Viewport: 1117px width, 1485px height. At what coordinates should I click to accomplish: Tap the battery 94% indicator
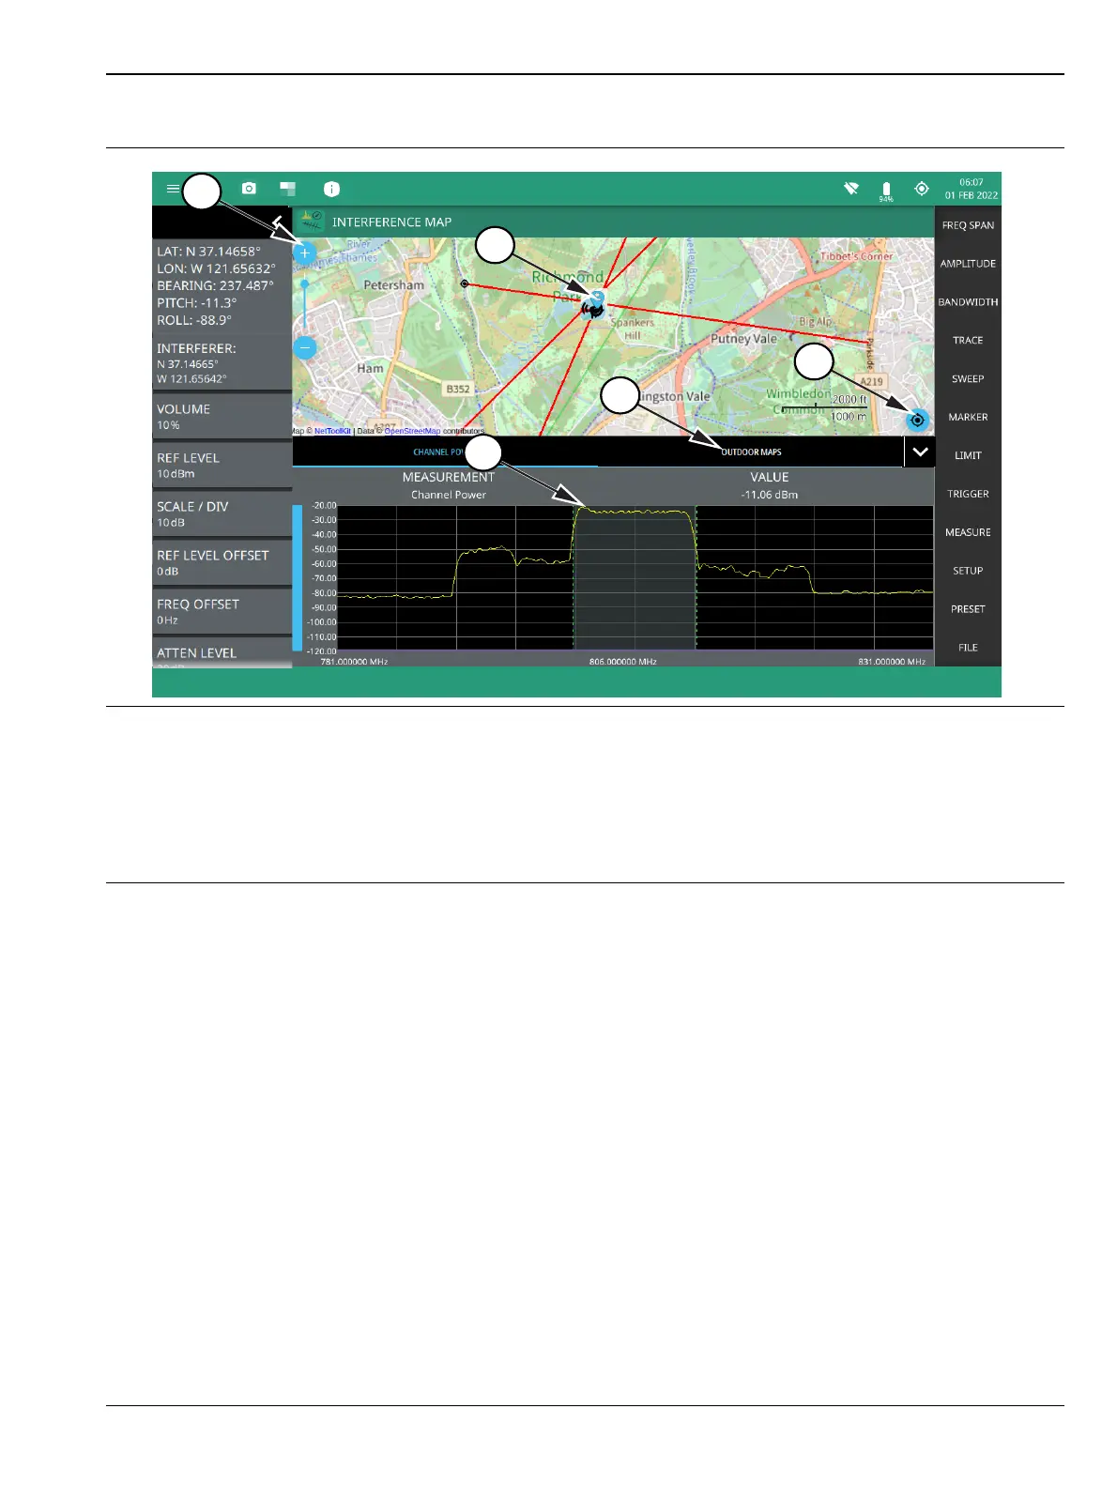886,191
